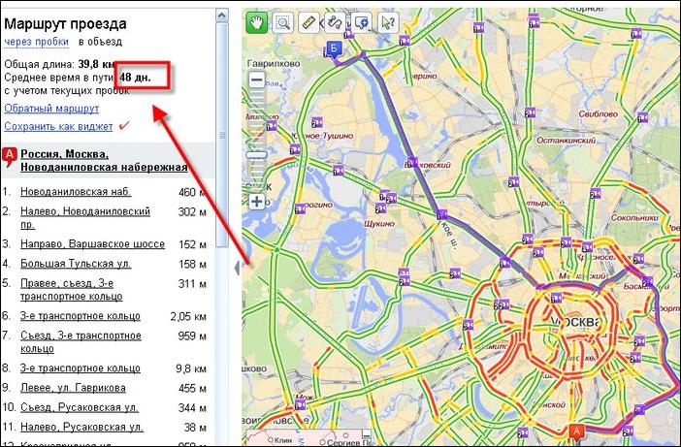Activate the zoom-to-area magnifier tool
681x447 pixels.
click(283, 21)
